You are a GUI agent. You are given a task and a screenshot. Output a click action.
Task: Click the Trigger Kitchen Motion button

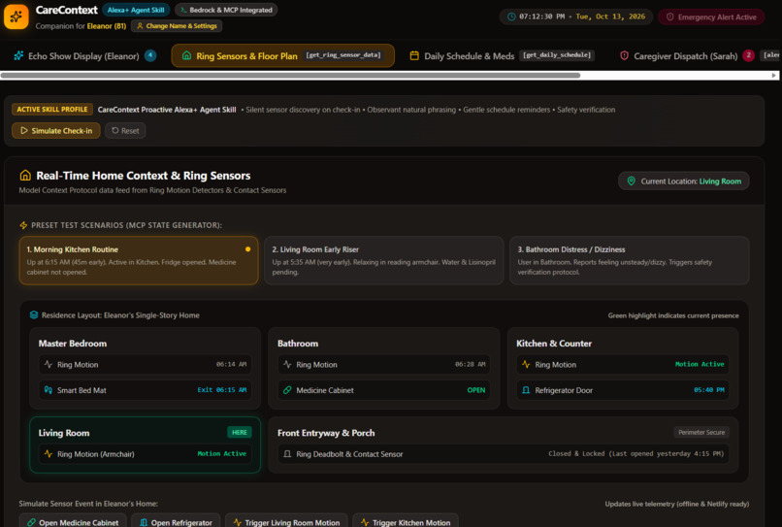(x=406, y=521)
